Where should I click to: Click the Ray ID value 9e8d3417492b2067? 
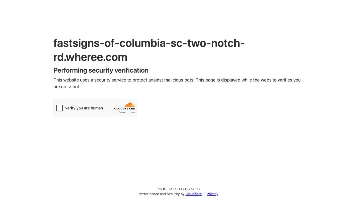click(x=184, y=189)
